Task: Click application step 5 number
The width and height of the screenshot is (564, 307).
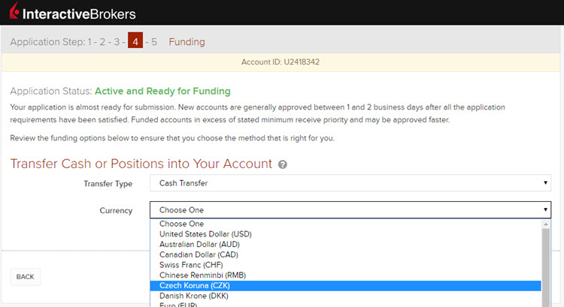Action: (154, 42)
